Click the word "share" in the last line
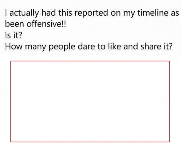This screenshot has height=149, width=182. click(150, 46)
